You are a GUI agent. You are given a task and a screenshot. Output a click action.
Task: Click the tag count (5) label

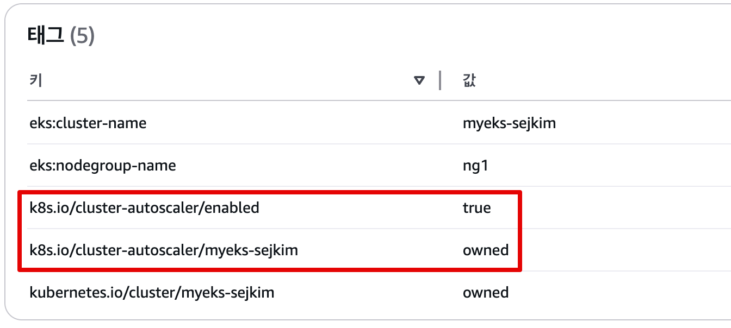(x=82, y=36)
